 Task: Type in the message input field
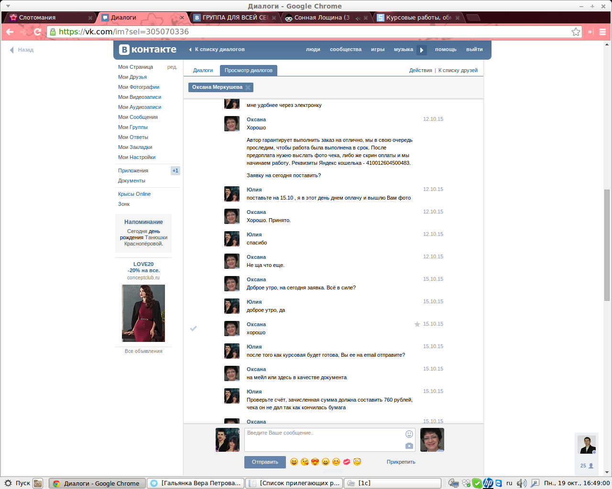coord(323,439)
